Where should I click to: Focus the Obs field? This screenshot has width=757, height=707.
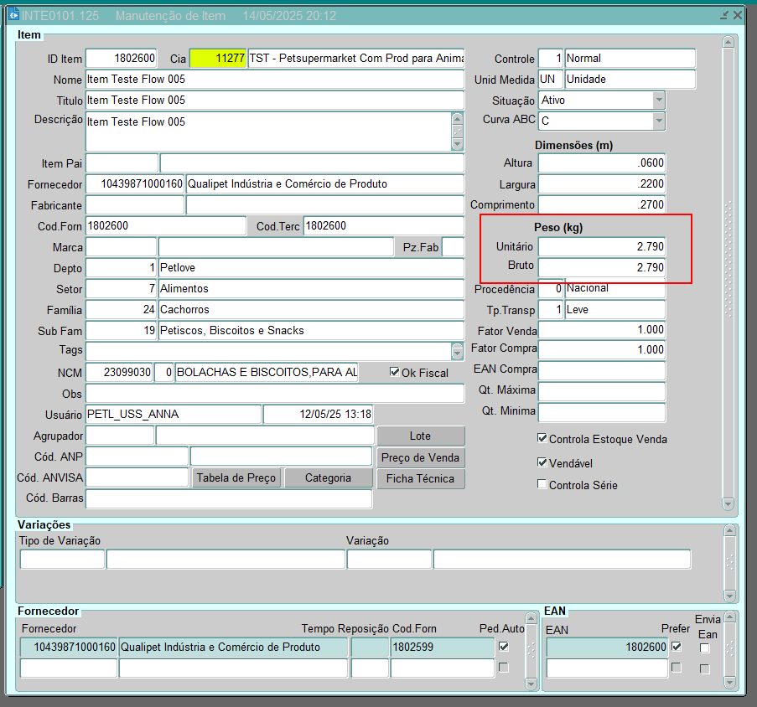point(275,394)
